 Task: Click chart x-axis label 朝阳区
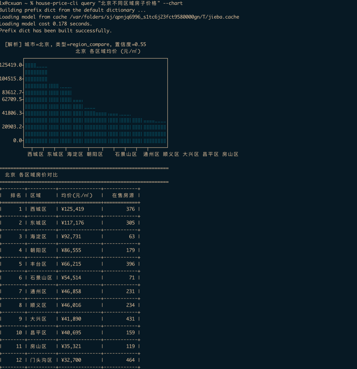pyautogui.click(x=95, y=154)
